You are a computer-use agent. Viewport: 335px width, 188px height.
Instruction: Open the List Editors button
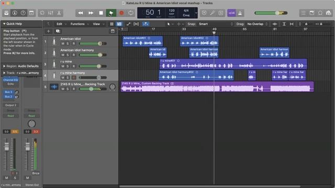(304, 13)
